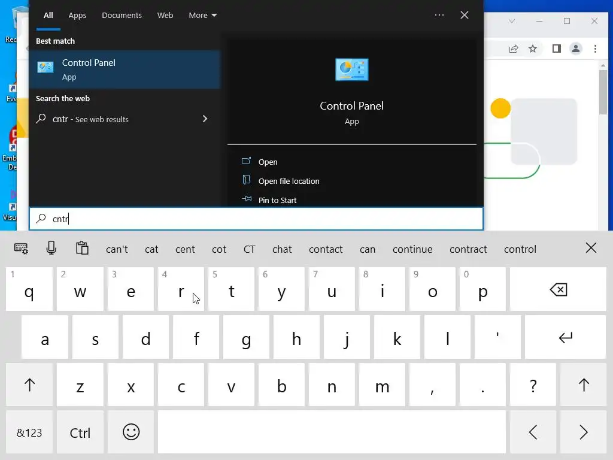613x460 pixels.
Task: Open Chrome tab search chevron
Action: [512, 21]
